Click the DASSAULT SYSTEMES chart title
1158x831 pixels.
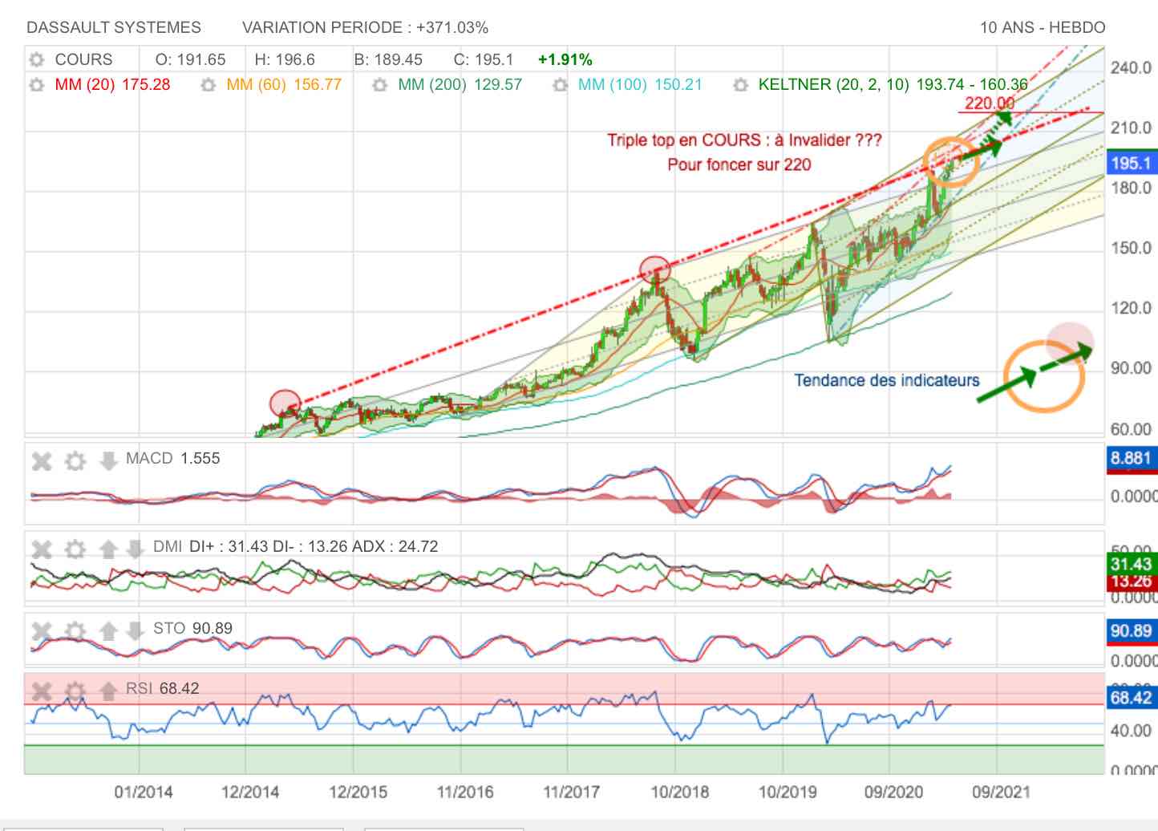pos(114,27)
